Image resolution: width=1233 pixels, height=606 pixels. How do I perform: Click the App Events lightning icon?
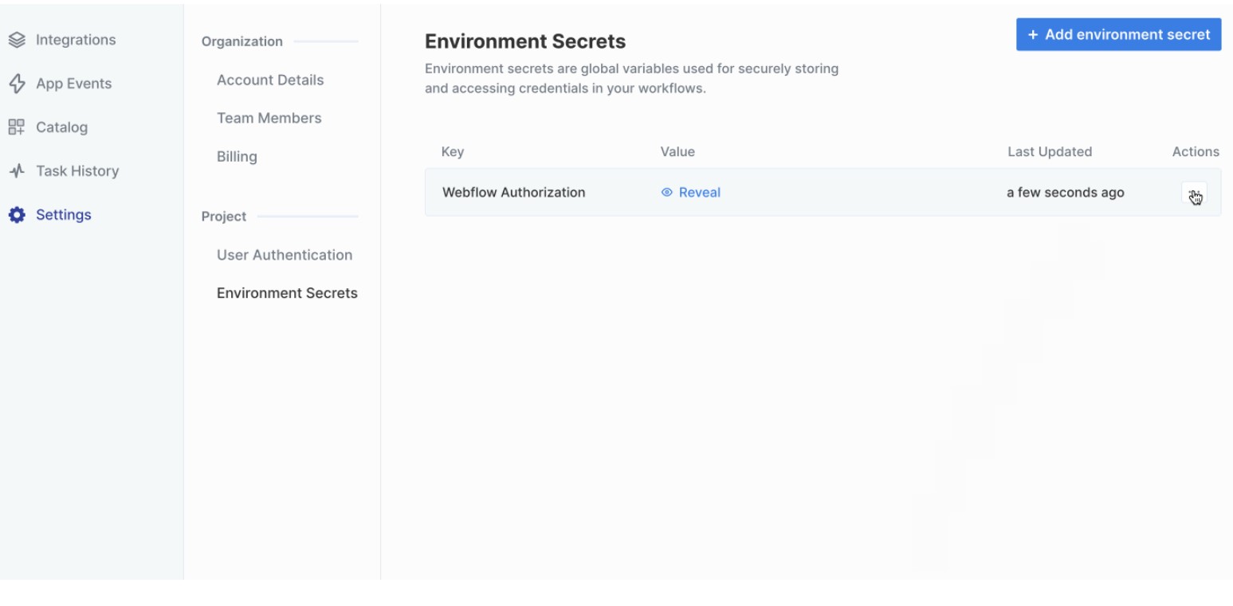17,84
